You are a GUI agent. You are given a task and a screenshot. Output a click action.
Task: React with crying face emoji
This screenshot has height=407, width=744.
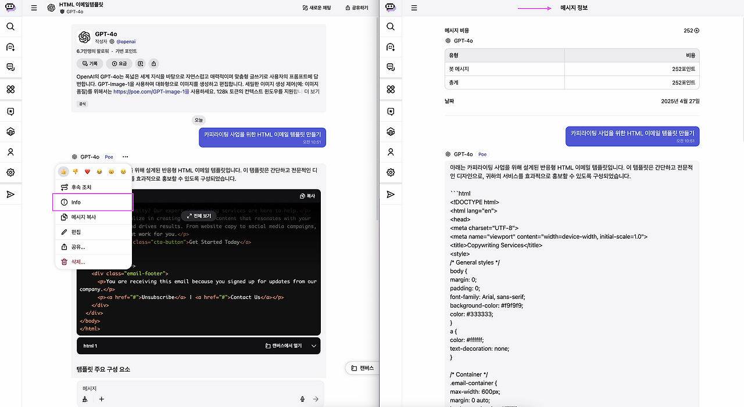(123, 172)
